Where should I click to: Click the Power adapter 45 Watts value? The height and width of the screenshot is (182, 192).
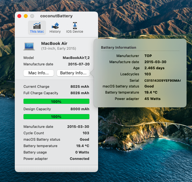(152, 99)
